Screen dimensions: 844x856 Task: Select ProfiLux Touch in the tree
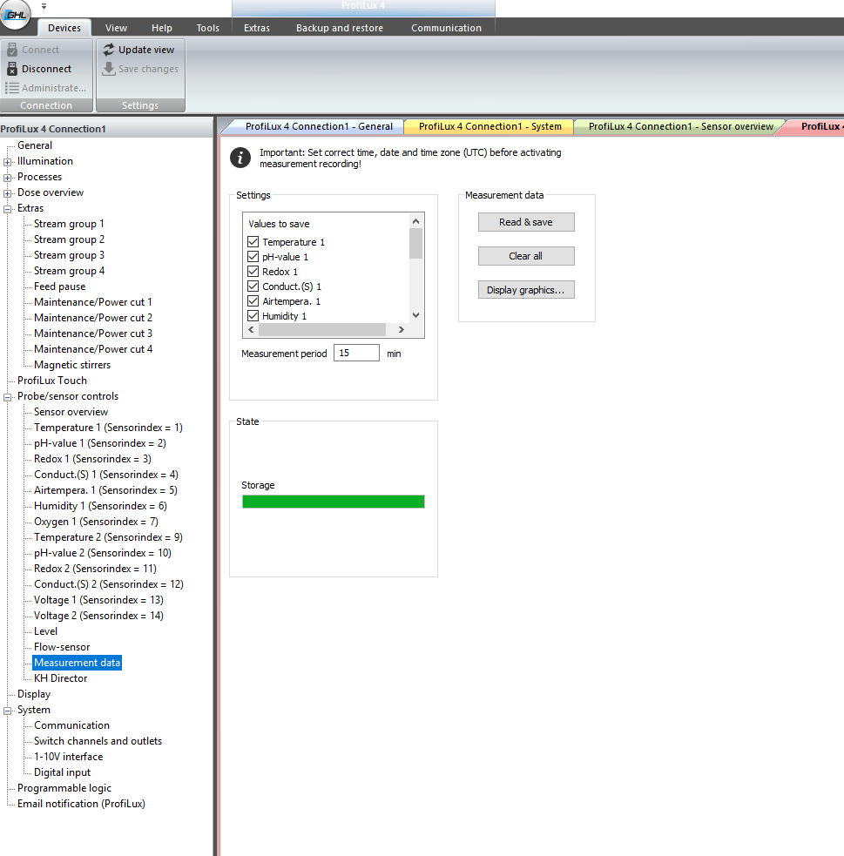(x=52, y=381)
